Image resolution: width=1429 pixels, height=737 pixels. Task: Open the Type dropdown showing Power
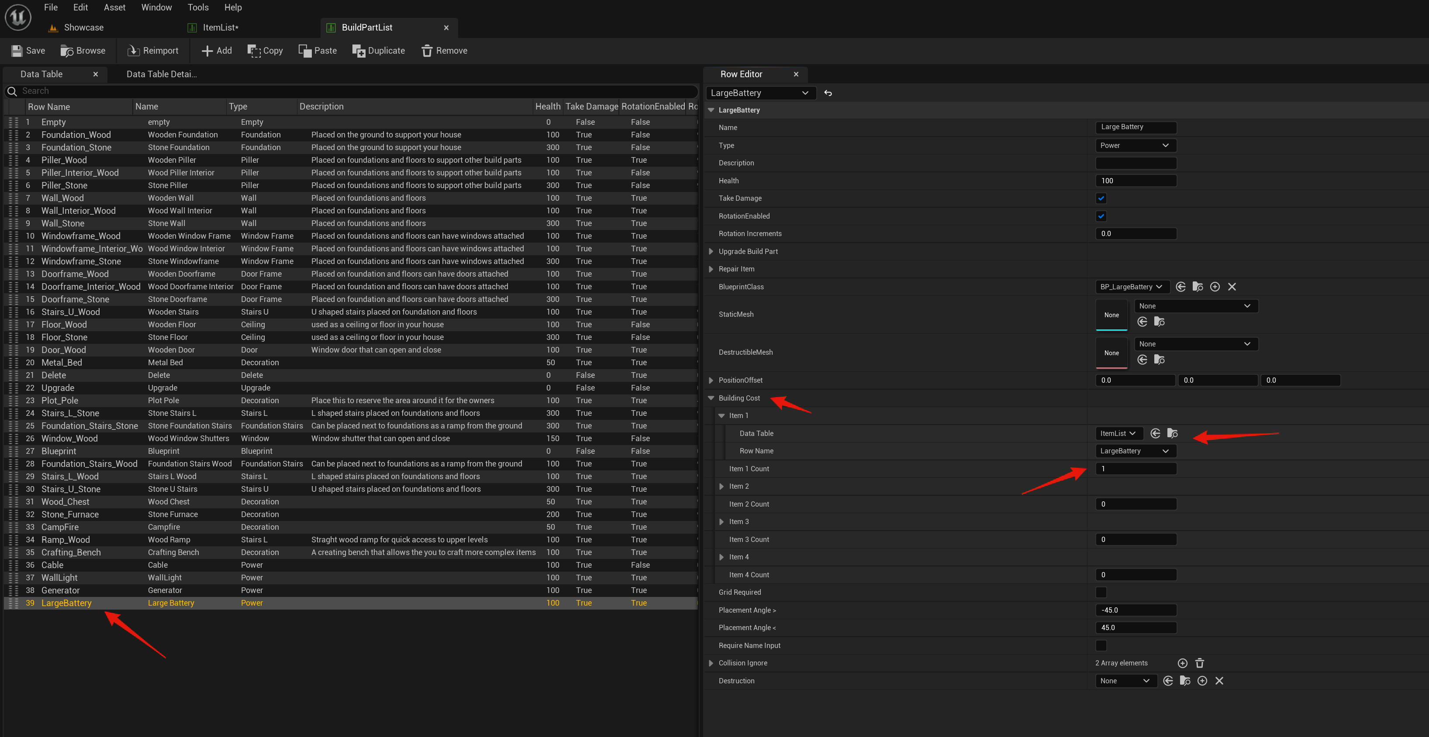(1135, 145)
